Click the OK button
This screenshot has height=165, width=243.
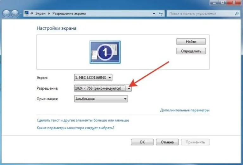(142, 142)
